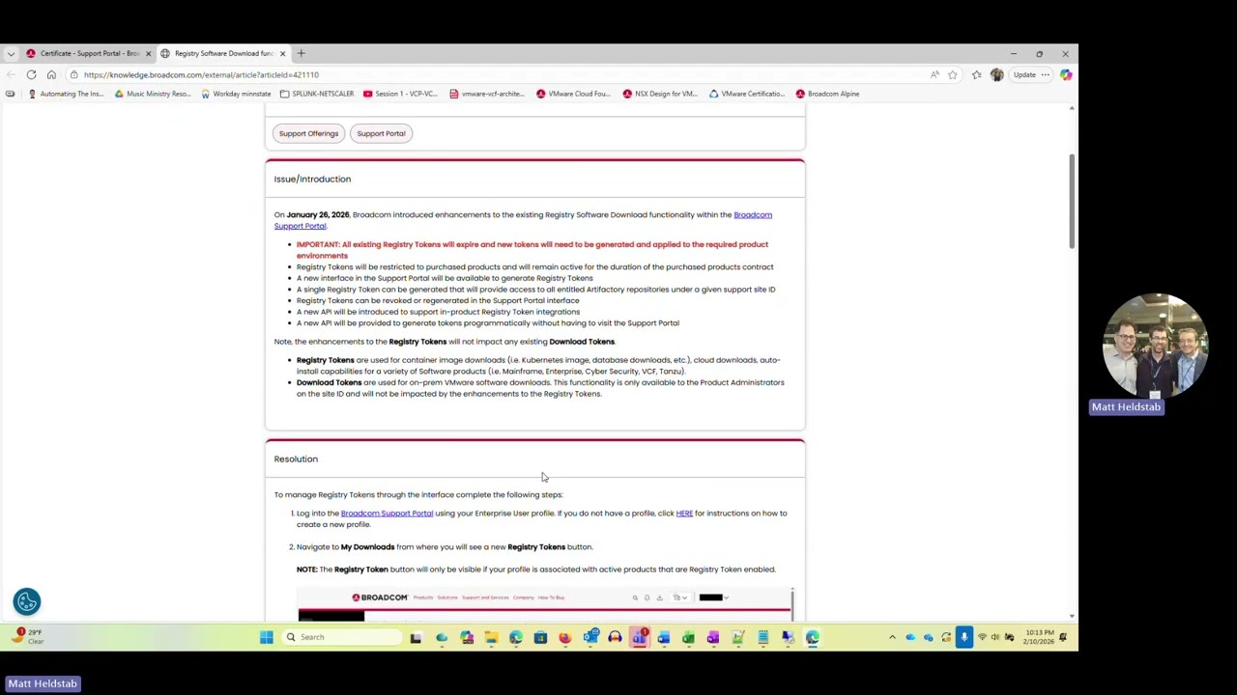Screen dimensions: 1237x695
Task: Open VMware Cloud Fou... bookmark
Action: coord(573,94)
